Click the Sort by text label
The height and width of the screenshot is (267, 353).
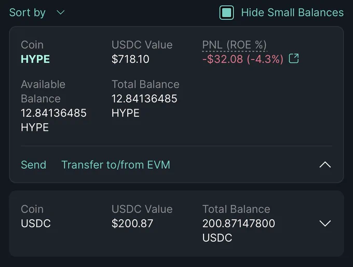(28, 12)
